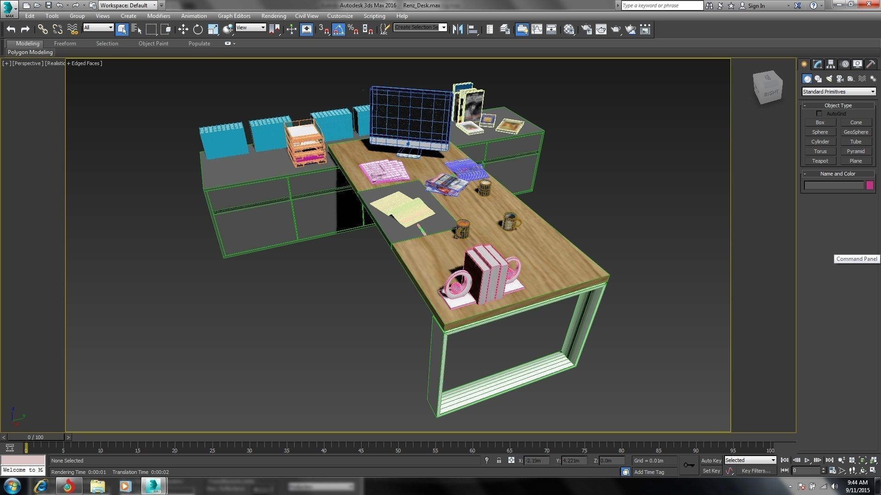This screenshot has height=495, width=881.
Task: Open the Graph Editors menu
Action: pos(234,16)
